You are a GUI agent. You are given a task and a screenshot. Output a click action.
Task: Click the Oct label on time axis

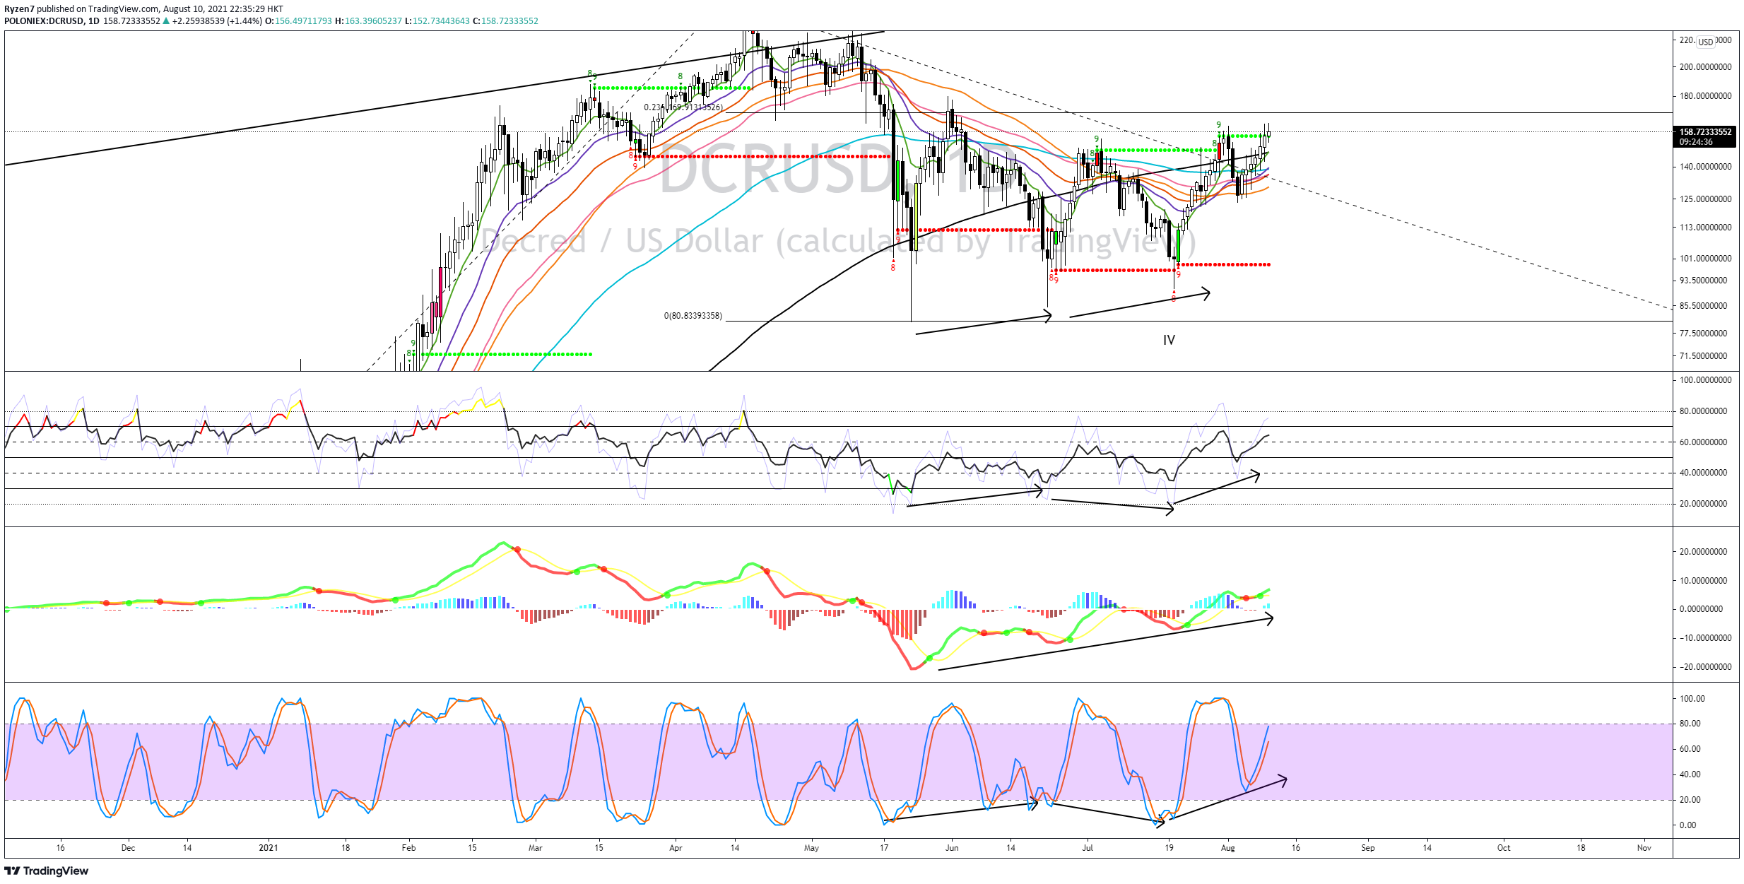(1504, 848)
